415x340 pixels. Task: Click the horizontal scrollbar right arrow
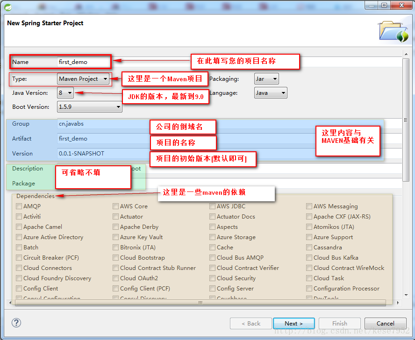click(398, 303)
